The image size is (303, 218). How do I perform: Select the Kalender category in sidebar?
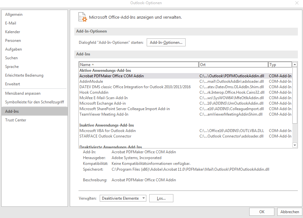pyautogui.click(x=12, y=32)
